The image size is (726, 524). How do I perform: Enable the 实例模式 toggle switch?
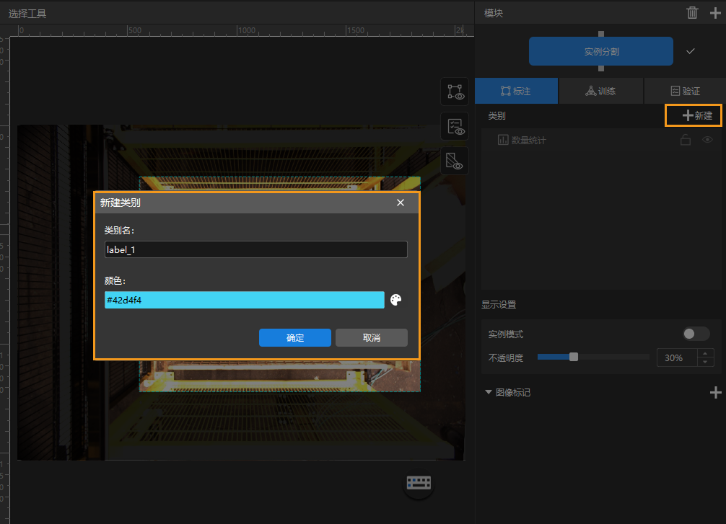point(696,334)
